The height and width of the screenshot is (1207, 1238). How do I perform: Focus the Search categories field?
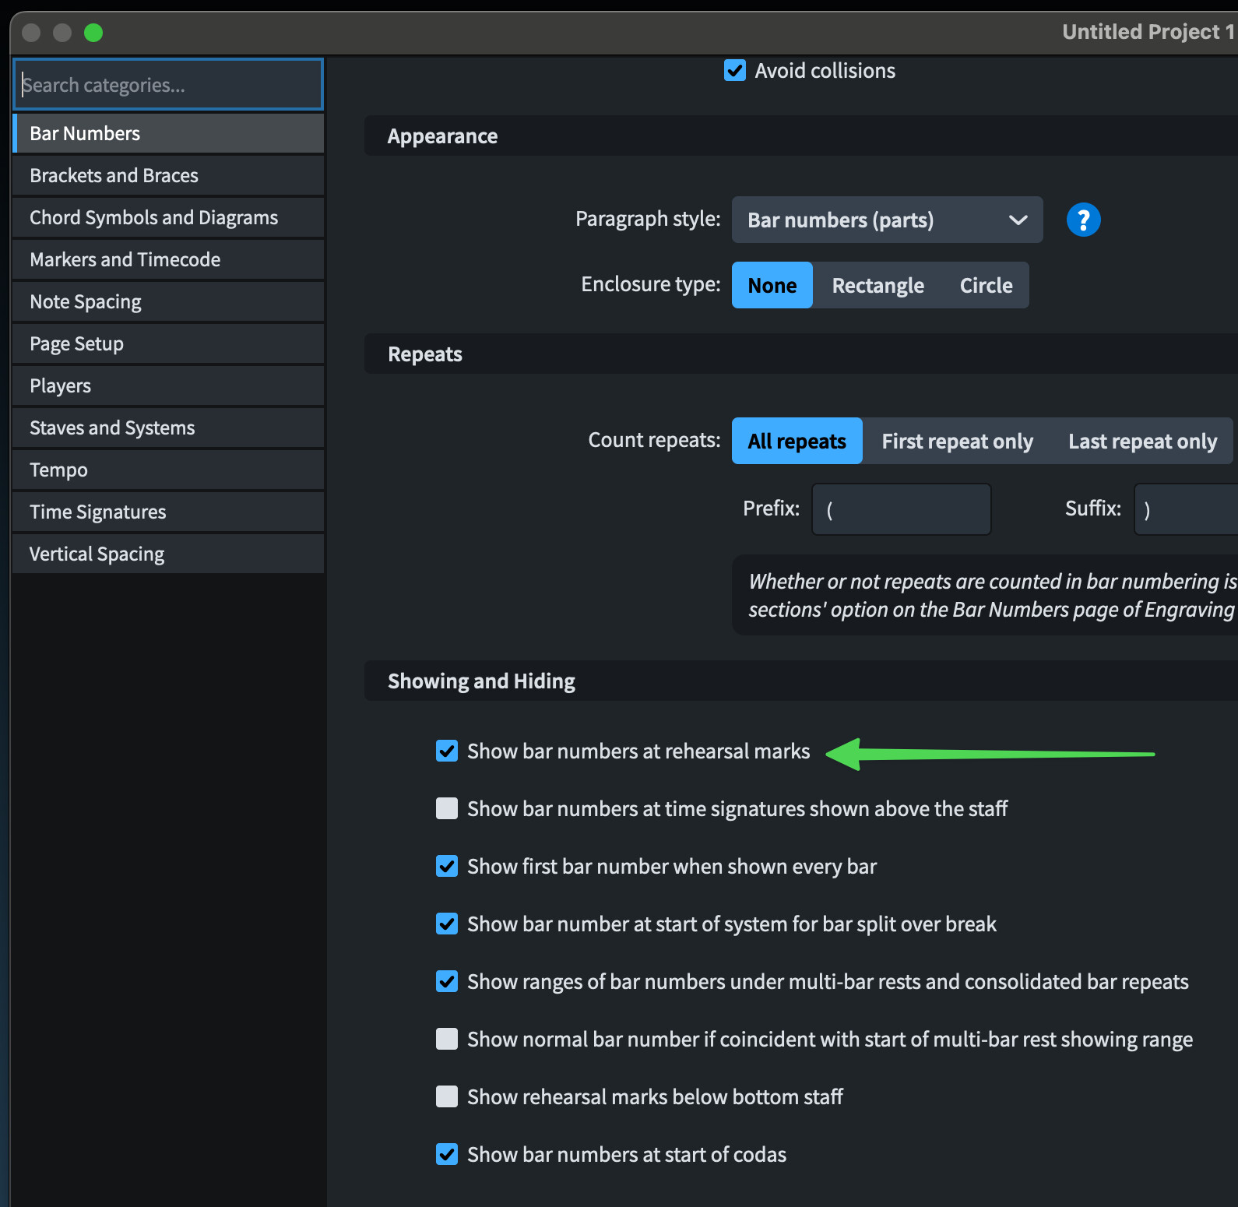pyautogui.click(x=168, y=85)
